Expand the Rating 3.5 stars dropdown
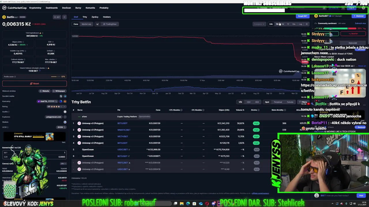Viewport: 369px width, 207px height. point(65,107)
